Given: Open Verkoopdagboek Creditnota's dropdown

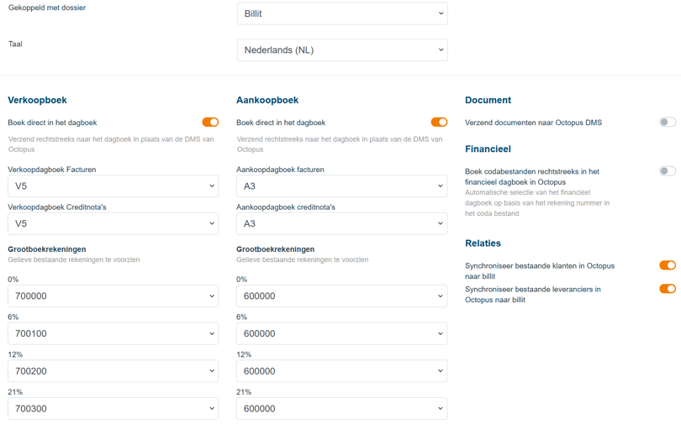Looking at the screenshot, I should click(113, 224).
